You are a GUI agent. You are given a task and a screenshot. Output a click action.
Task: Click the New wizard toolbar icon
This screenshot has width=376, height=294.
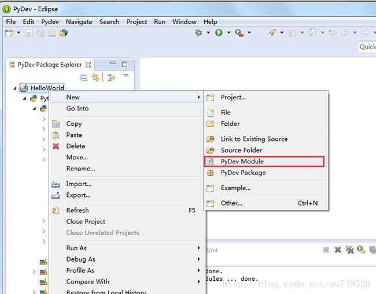[x=9, y=32]
